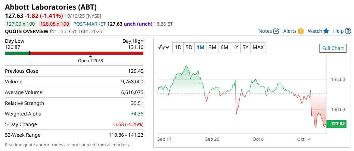Click the Alerts warning icon
The image size is (354, 151).
coord(300,31)
